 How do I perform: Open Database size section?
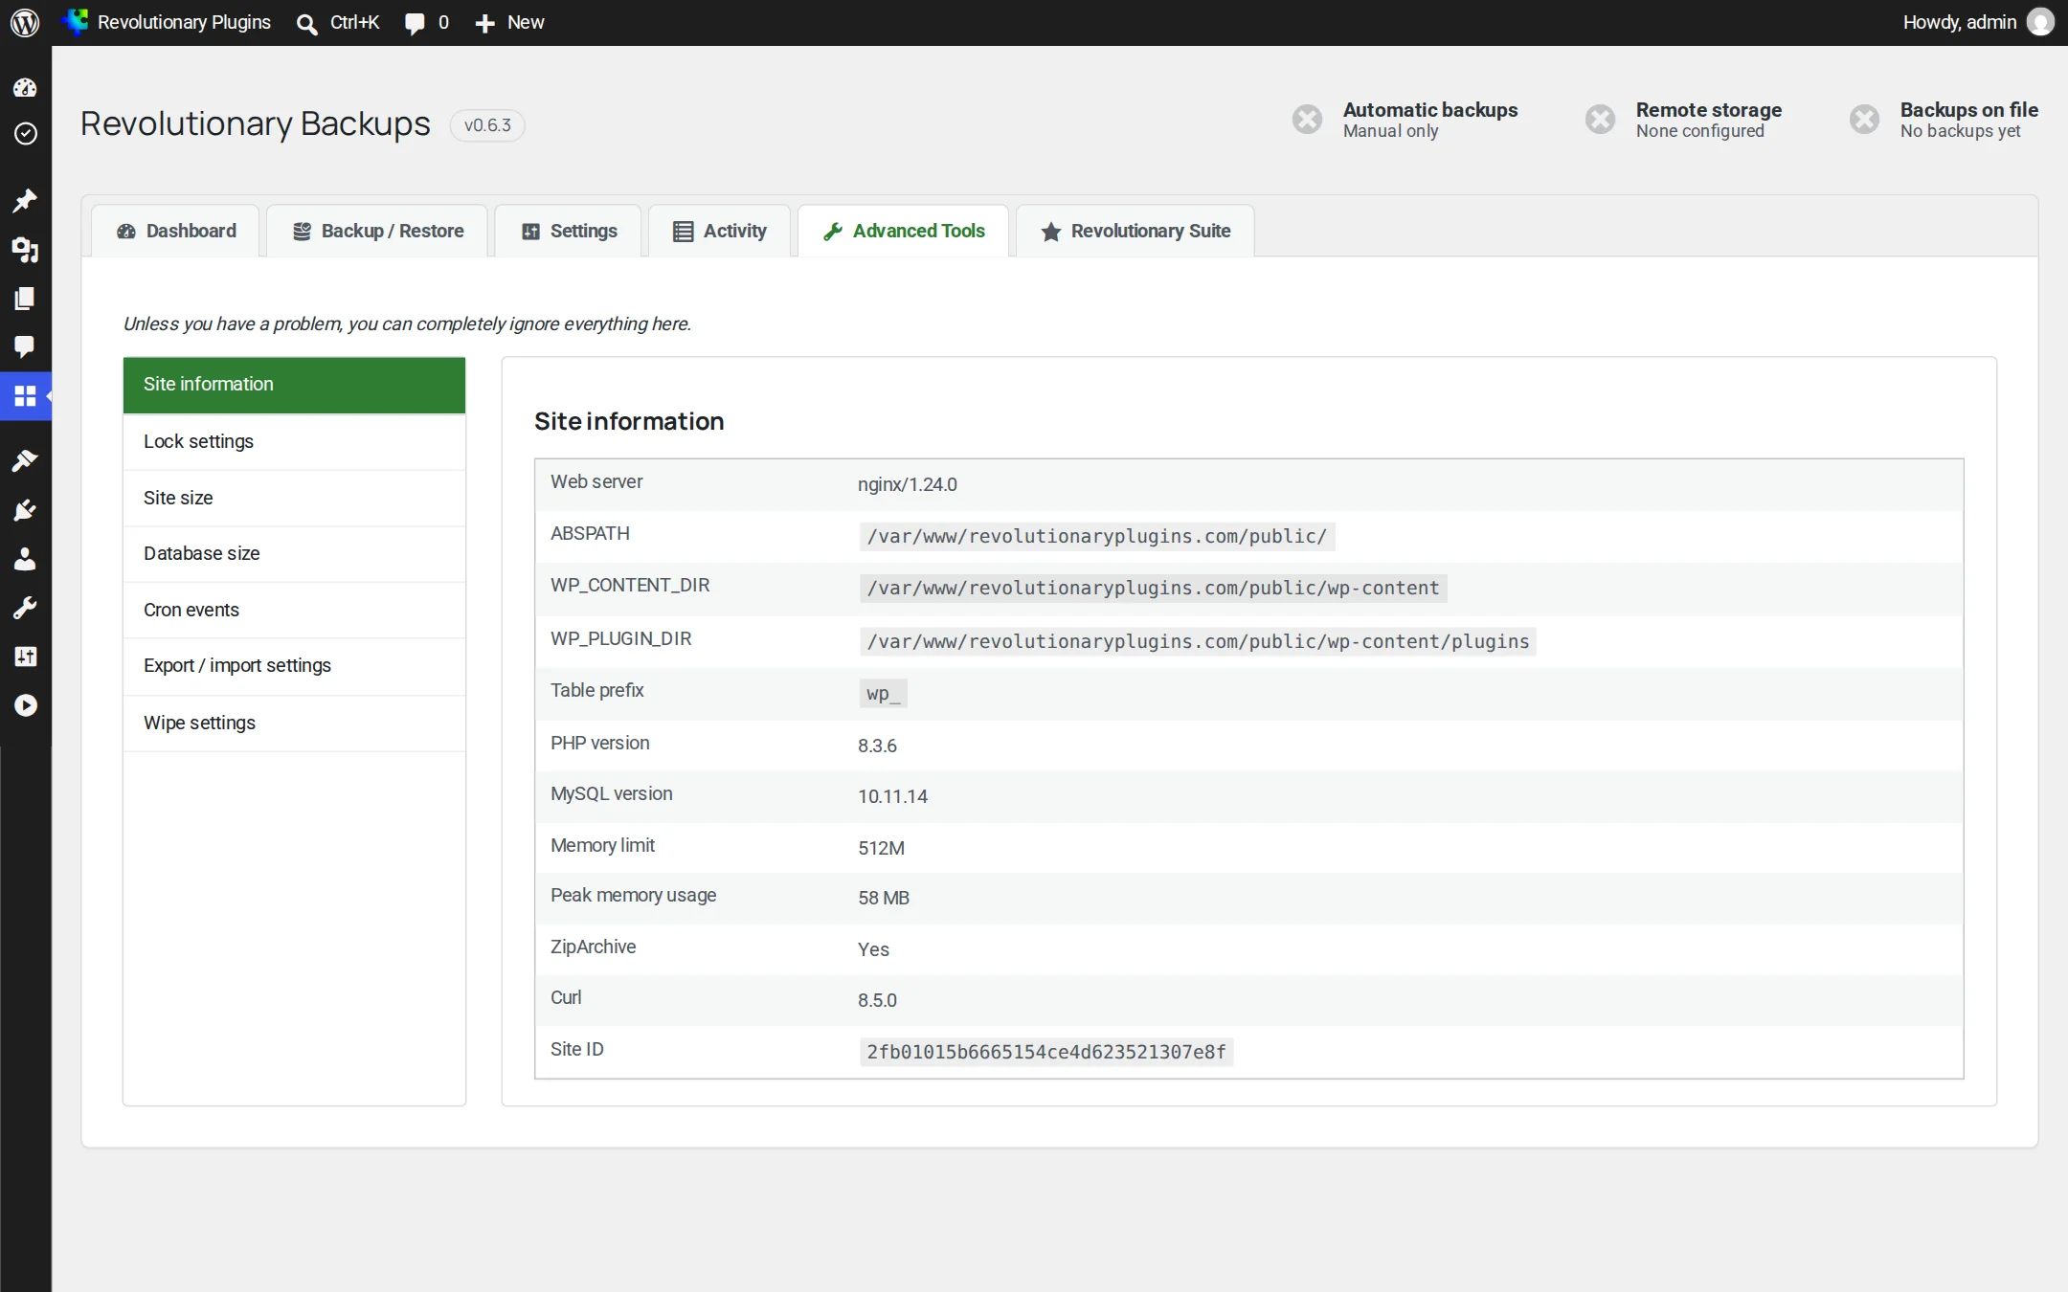(x=294, y=553)
